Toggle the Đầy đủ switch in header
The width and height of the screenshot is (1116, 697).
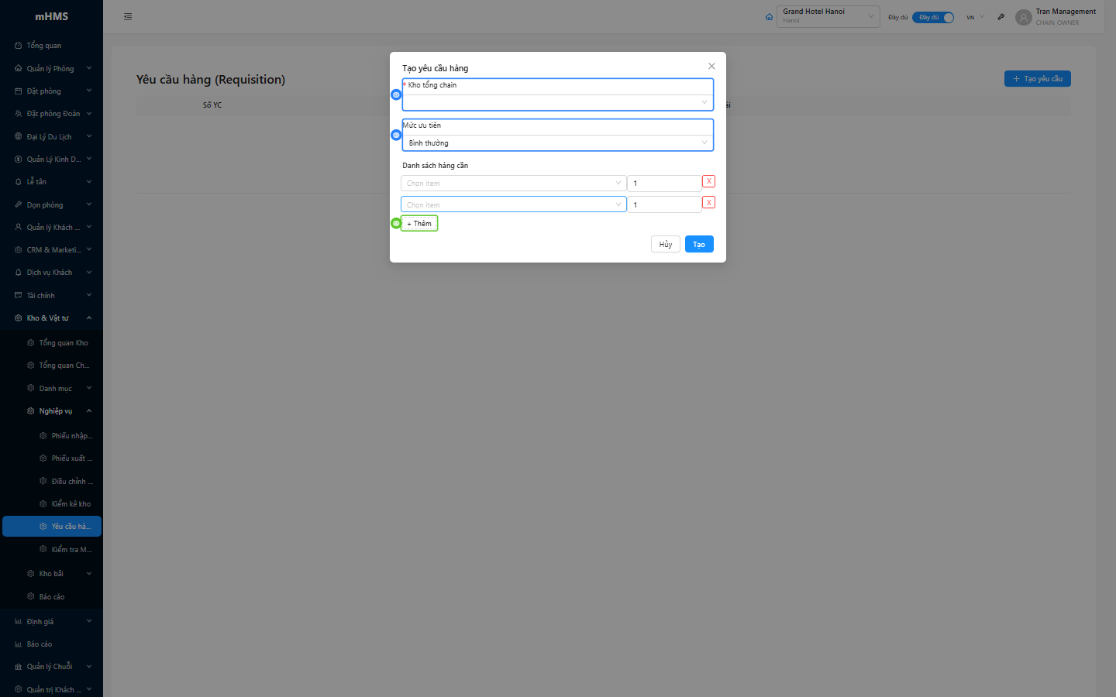tap(932, 17)
